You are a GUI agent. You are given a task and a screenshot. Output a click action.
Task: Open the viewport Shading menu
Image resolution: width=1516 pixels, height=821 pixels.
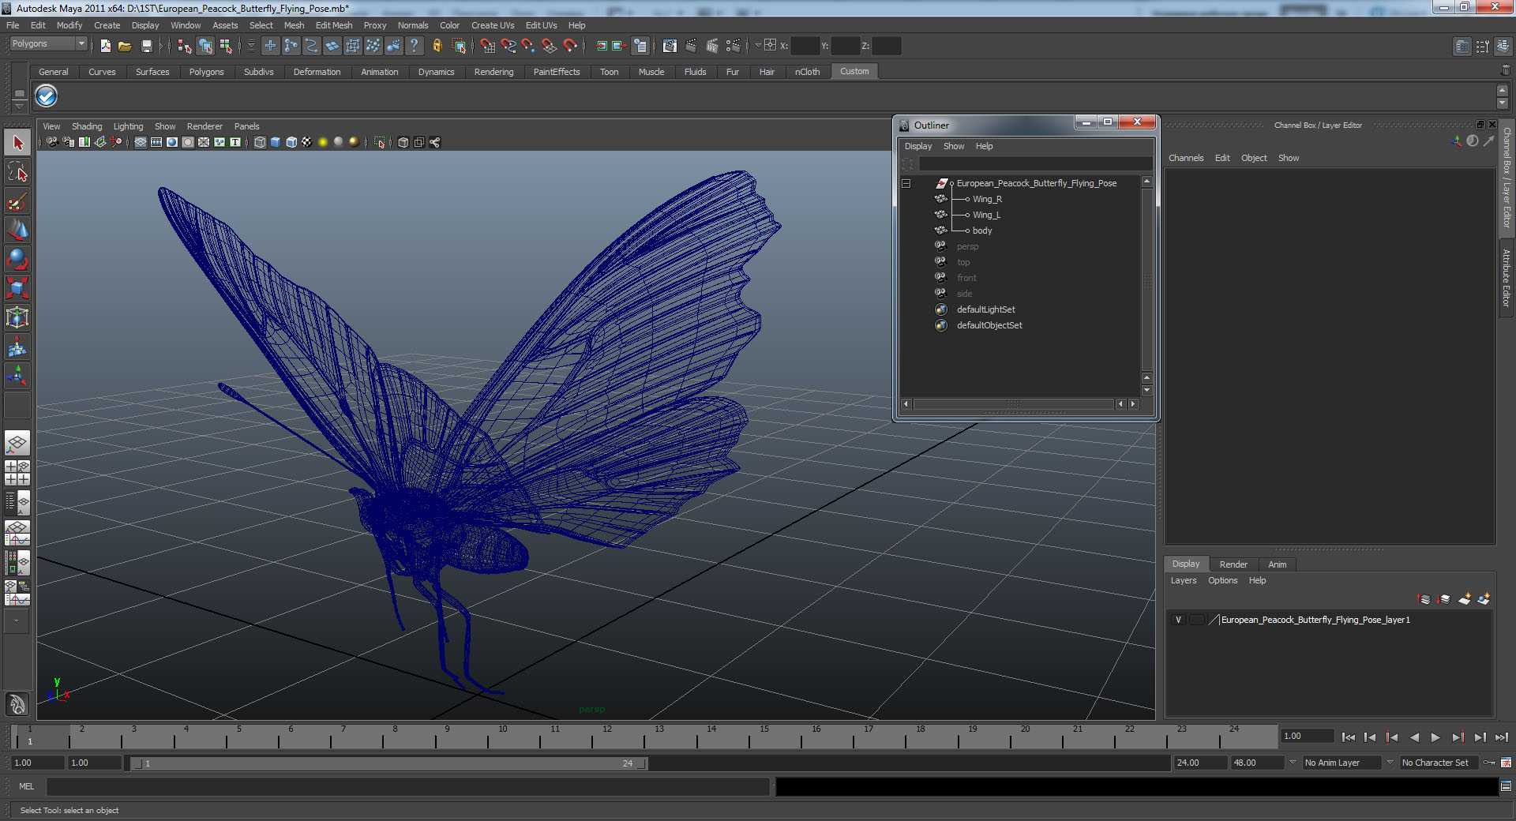click(87, 126)
